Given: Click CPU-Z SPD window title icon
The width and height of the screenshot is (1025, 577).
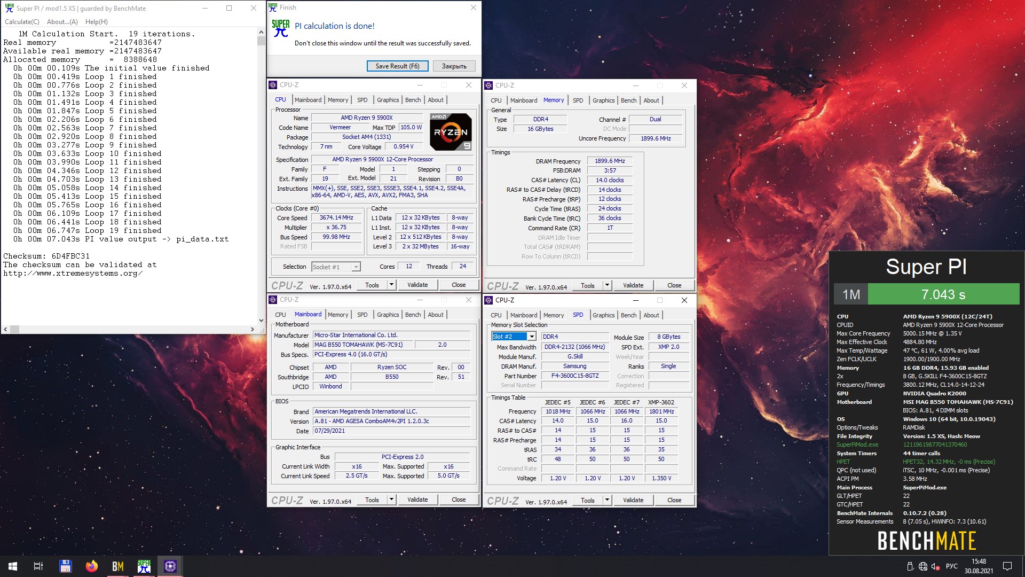Looking at the screenshot, I should pos(489,300).
